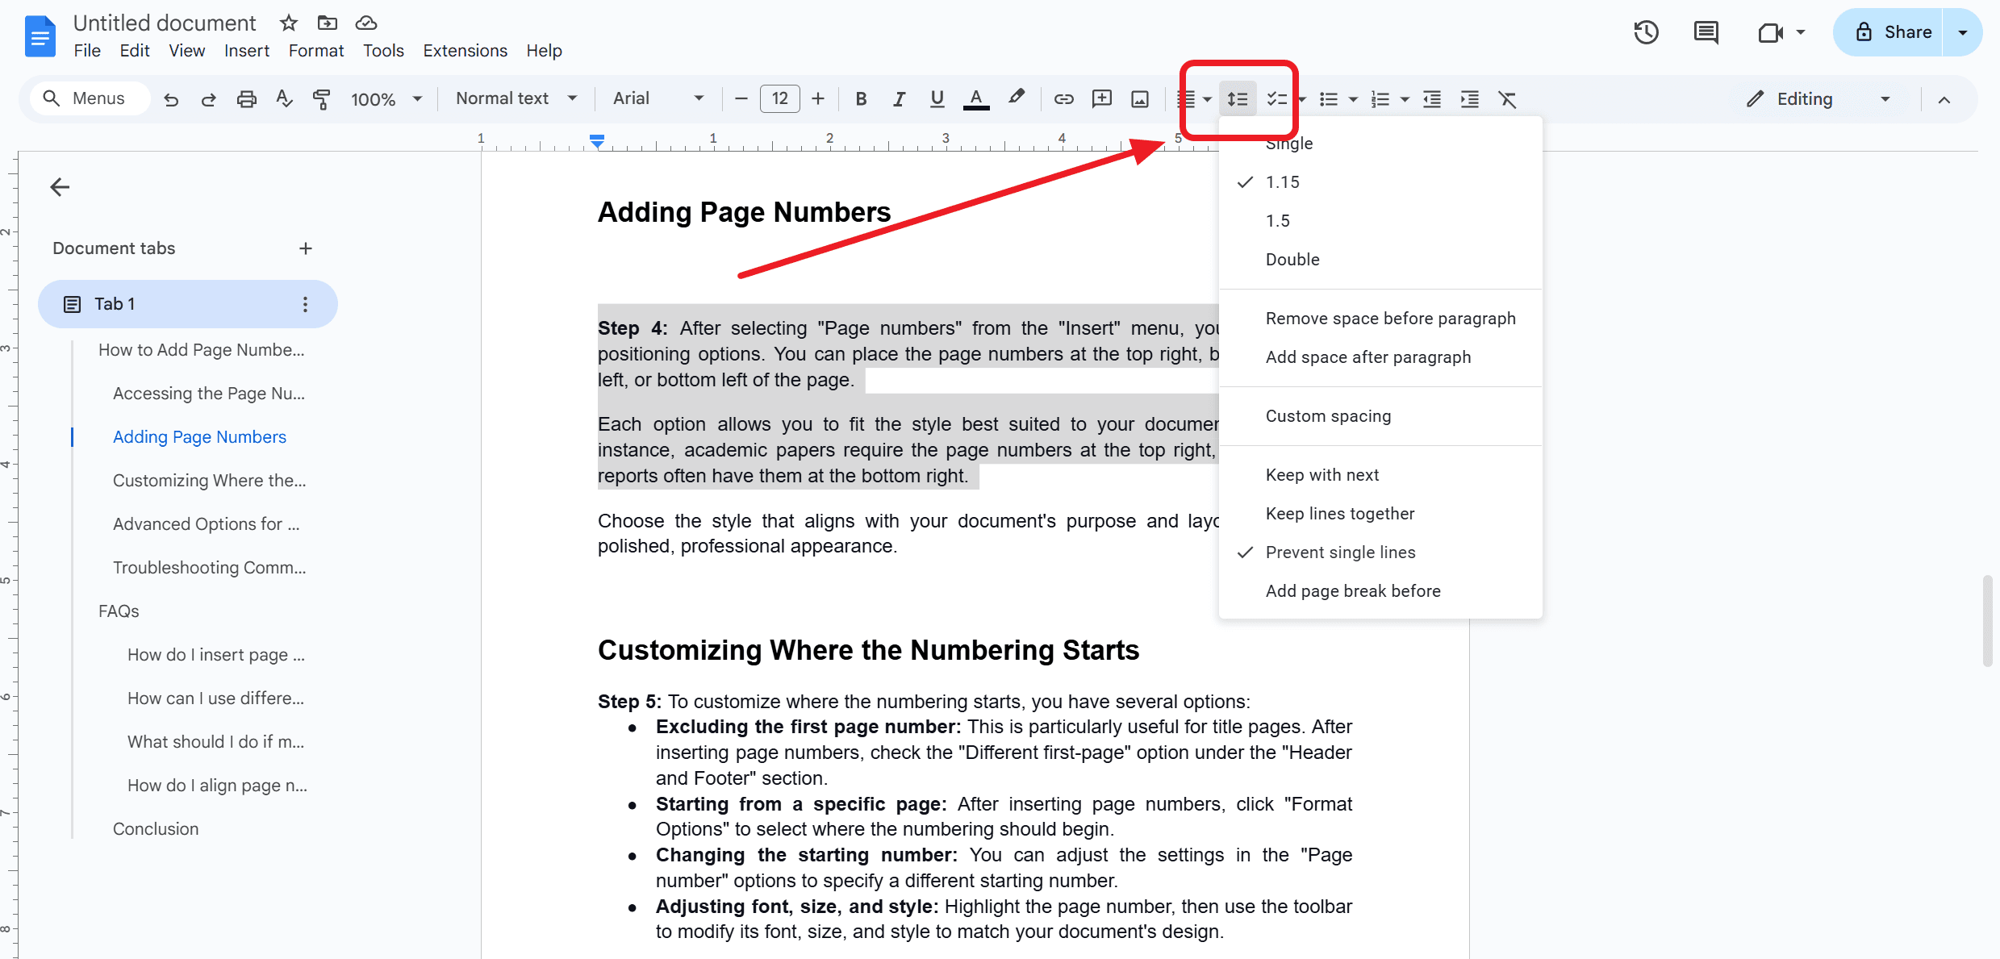Image resolution: width=2000 pixels, height=959 pixels.
Task: Select the Paint format tool
Action: click(x=322, y=98)
